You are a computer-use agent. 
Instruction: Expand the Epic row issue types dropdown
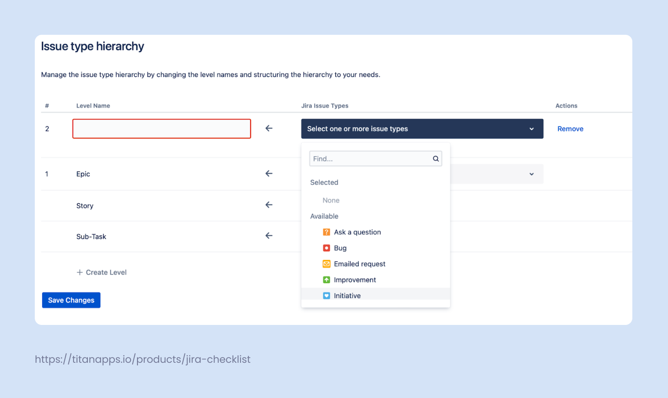[531, 174]
